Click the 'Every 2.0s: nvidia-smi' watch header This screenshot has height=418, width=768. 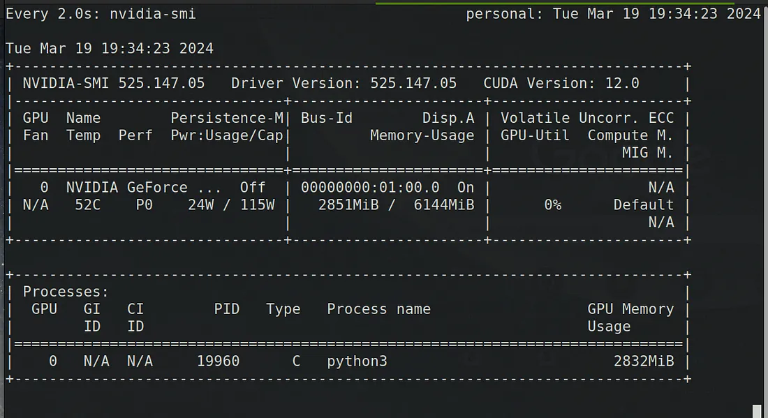[101, 14]
